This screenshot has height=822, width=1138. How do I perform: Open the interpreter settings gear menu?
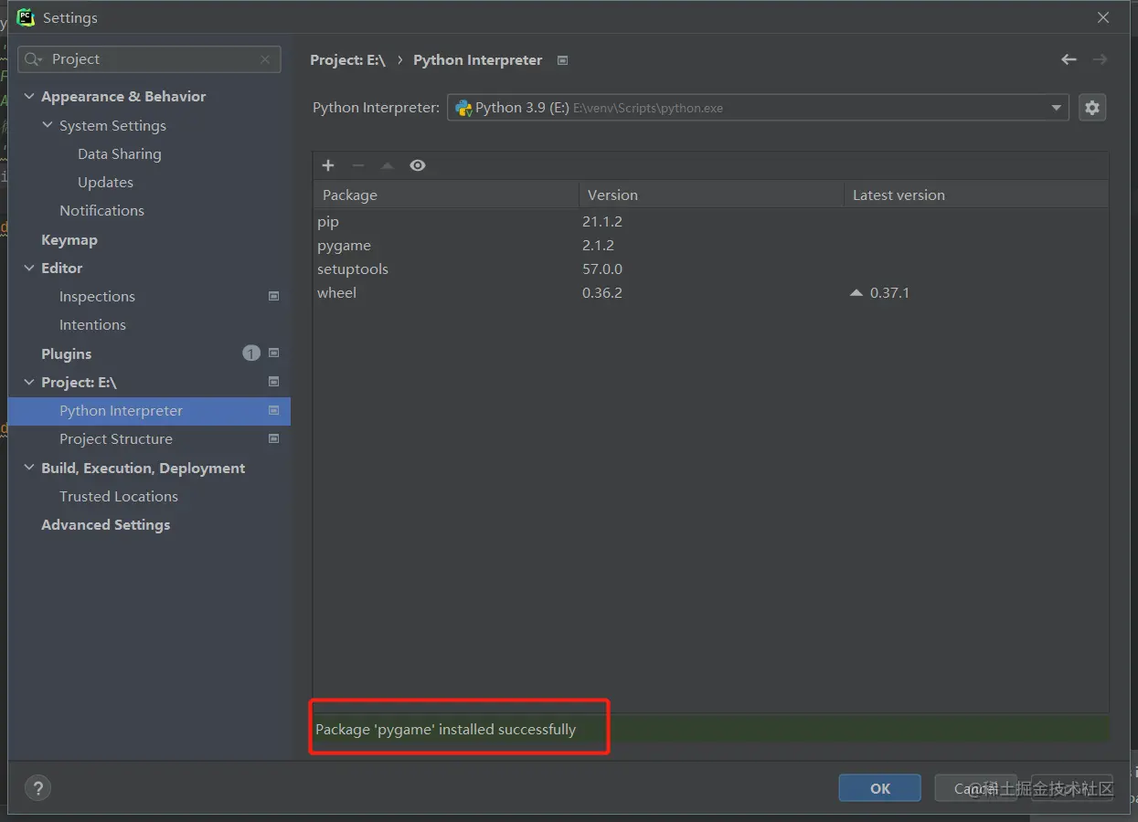[1092, 108]
